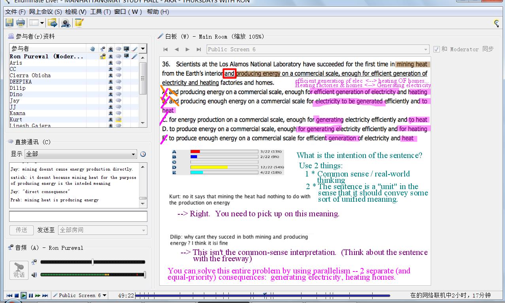Click the lightbulb icon at top right
This screenshot has width=505, height=303.
coord(497,23)
